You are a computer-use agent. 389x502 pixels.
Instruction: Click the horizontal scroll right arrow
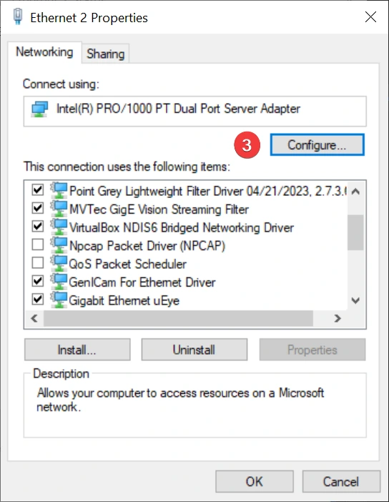tap(338, 318)
